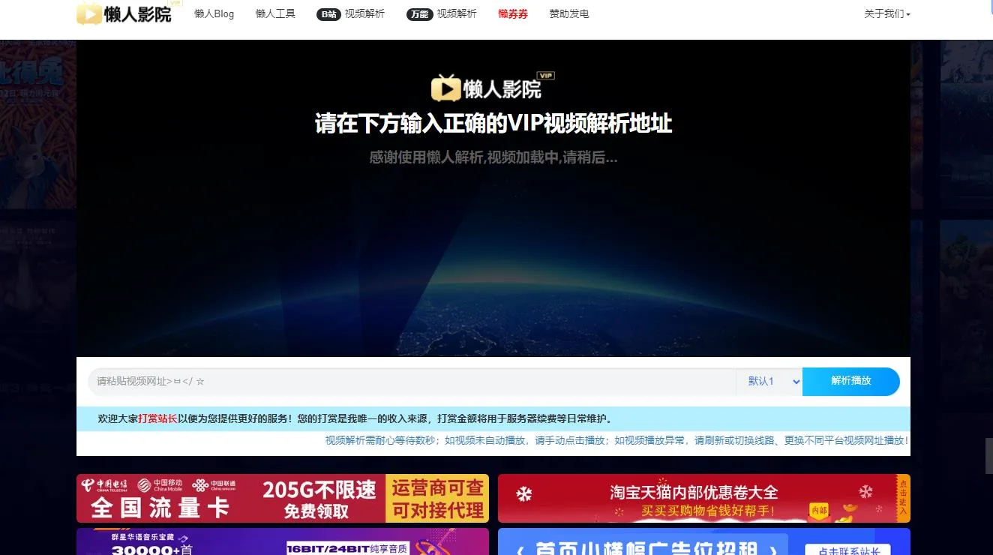Open the 赞助发电 sponsorship link
The height and width of the screenshot is (555, 993).
569,14
